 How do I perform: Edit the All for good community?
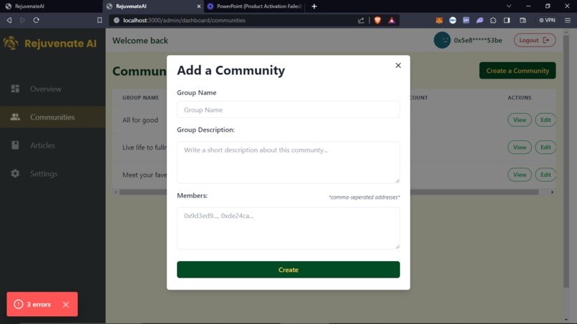(x=546, y=120)
